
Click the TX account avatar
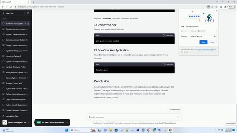pyautogui.click(x=5, y=122)
